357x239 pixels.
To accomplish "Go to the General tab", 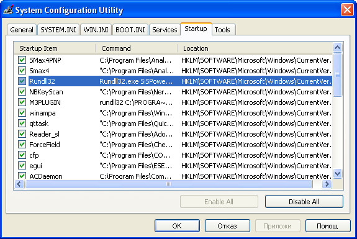I will click(22, 30).
